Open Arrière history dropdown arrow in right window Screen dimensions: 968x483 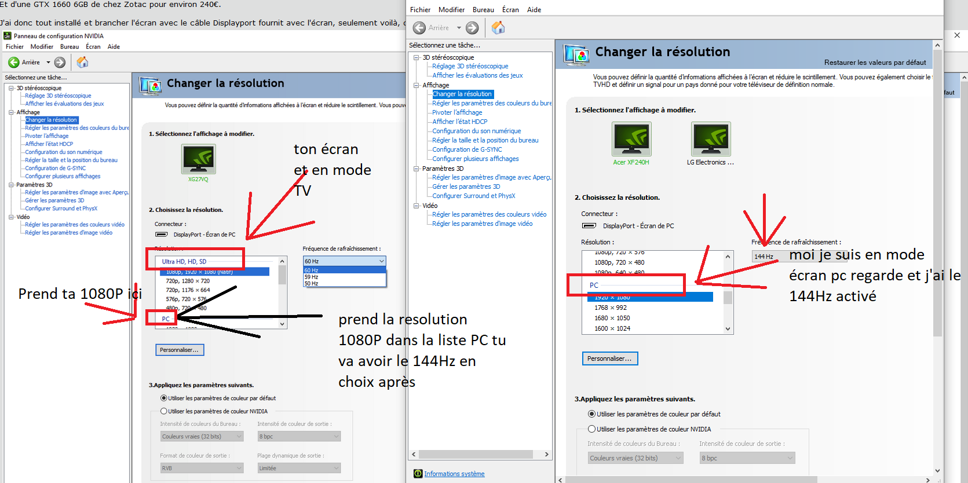[459, 28]
